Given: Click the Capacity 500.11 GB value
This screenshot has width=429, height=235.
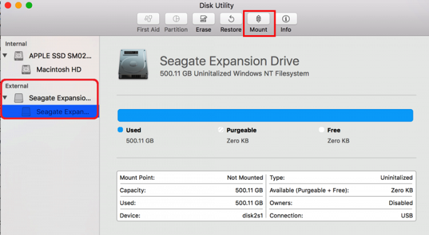Looking at the screenshot, I should point(249,190).
